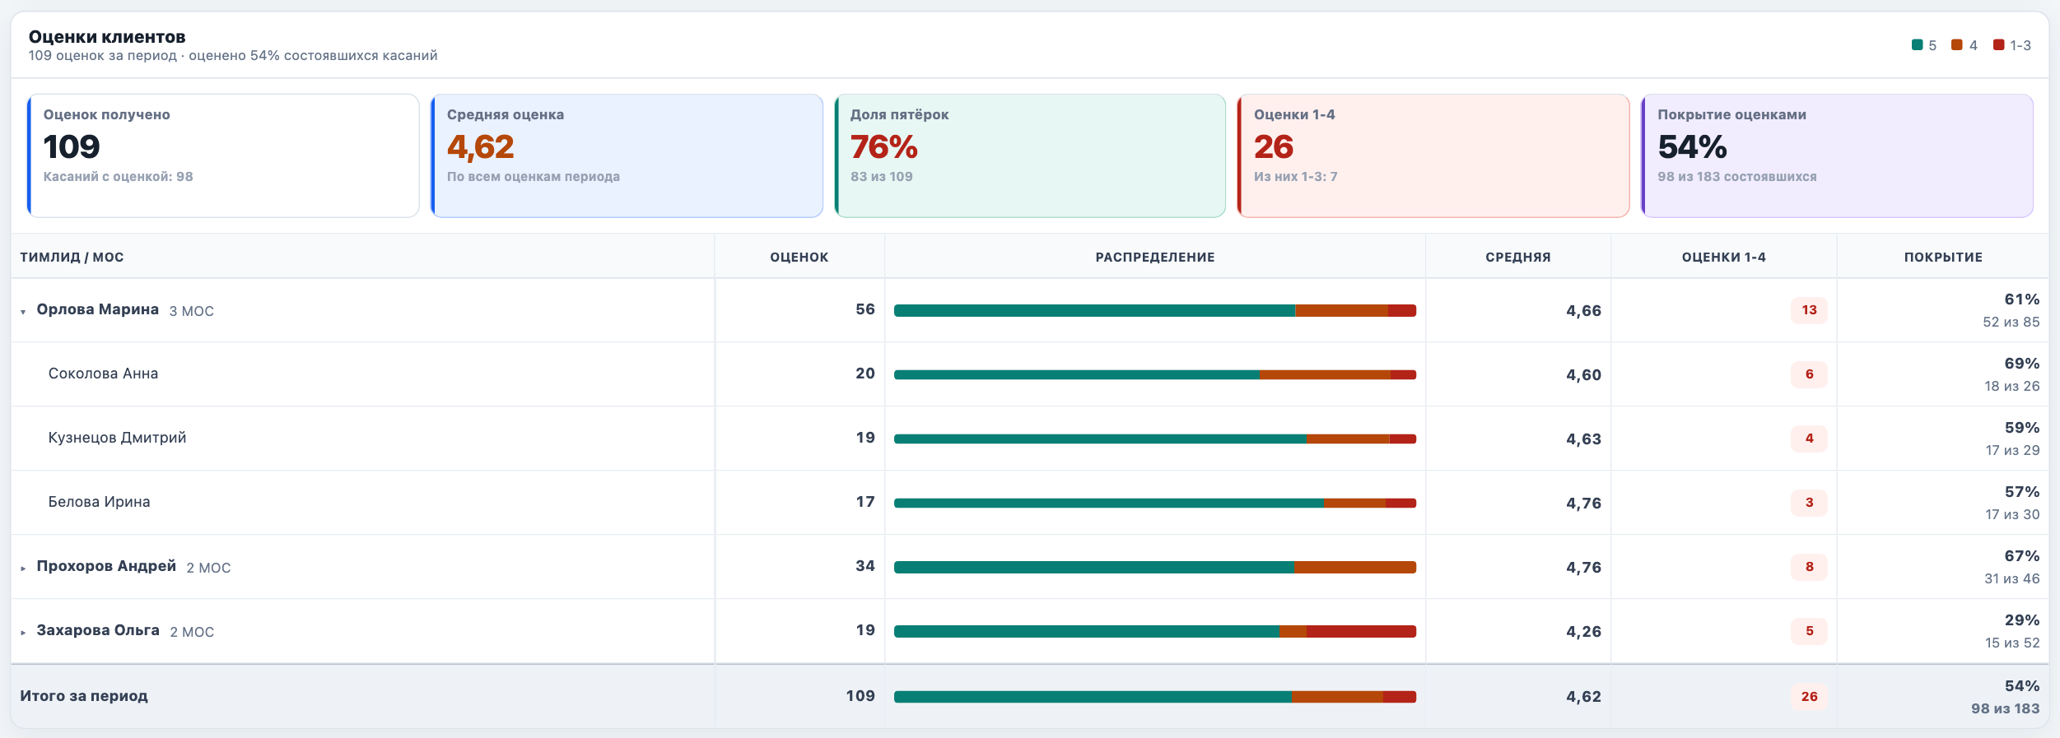The height and width of the screenshot is (738, 2060).
Task: Click the coverage text "52 из 85"
Action: 2011,323
